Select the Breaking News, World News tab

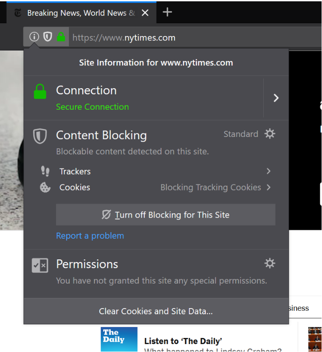(x=81, y=13)
